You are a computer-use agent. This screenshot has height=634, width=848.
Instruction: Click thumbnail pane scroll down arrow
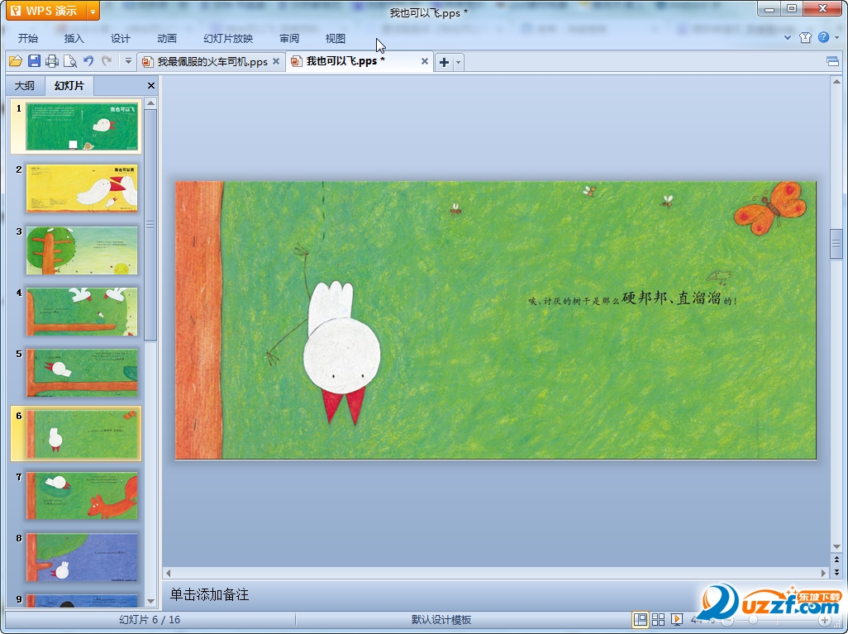click(151, 600)
